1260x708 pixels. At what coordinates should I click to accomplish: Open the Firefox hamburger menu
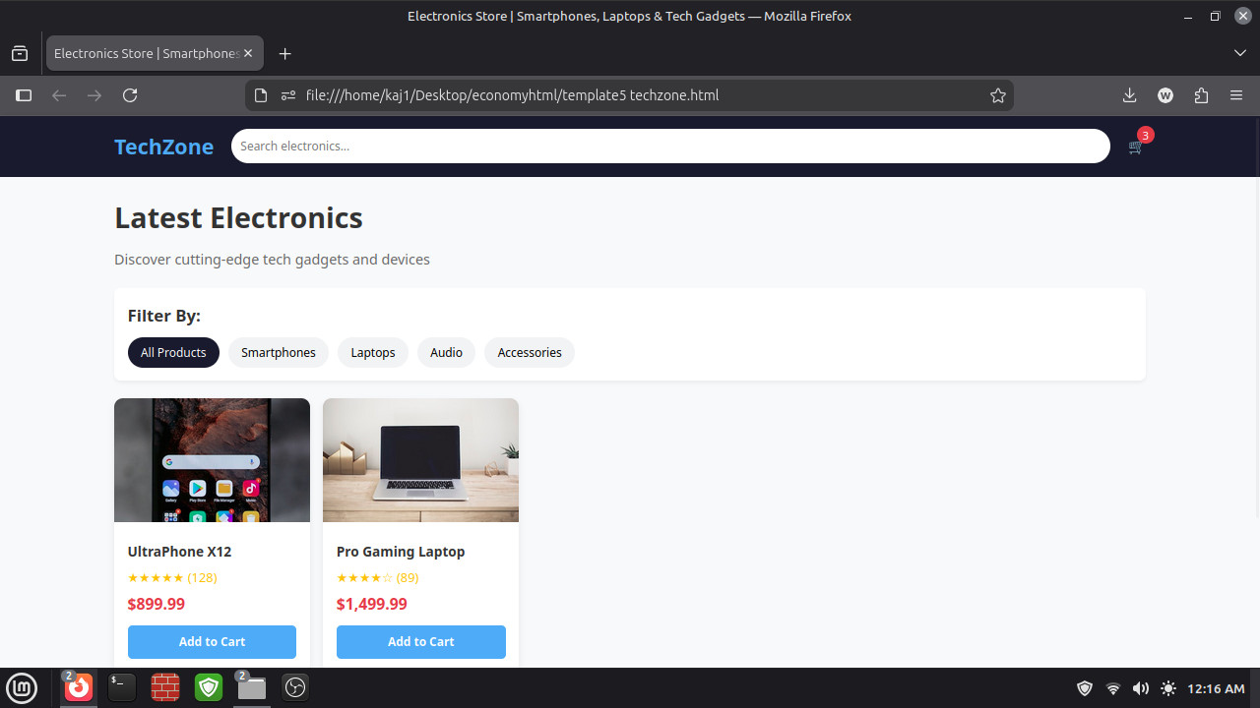(1235, 95)
